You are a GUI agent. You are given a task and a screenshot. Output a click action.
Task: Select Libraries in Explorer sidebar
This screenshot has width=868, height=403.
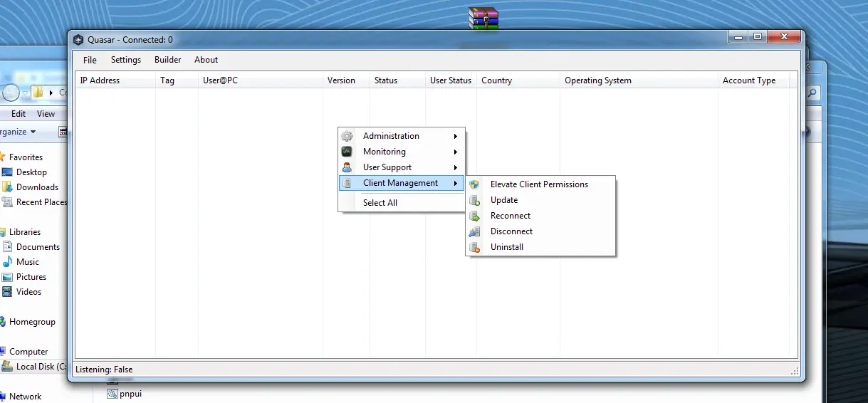pos(25,232)
